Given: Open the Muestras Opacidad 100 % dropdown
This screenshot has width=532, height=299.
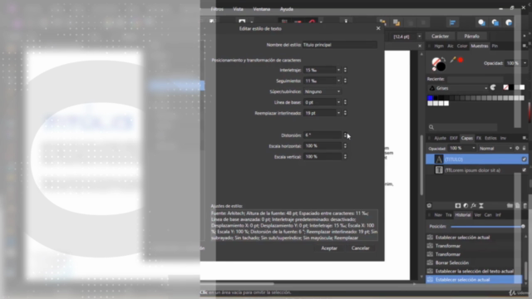Looking at the screenshot, I should [525, 63].
